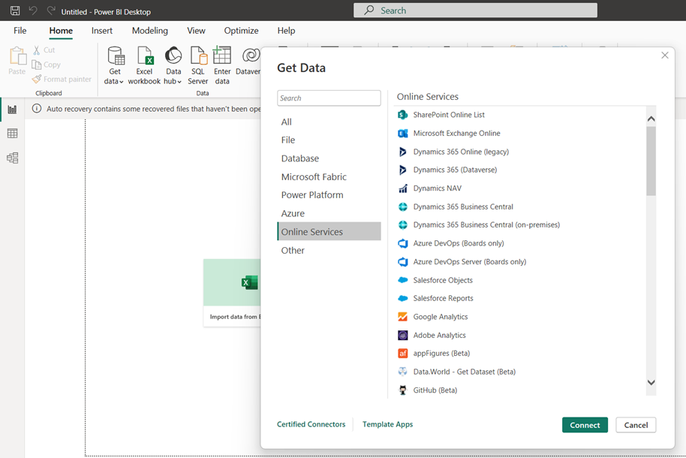686x458 pixels.
Task: Click the connector list scrollbar thumb
Action: pyautogui.click(x=651, y=161)
